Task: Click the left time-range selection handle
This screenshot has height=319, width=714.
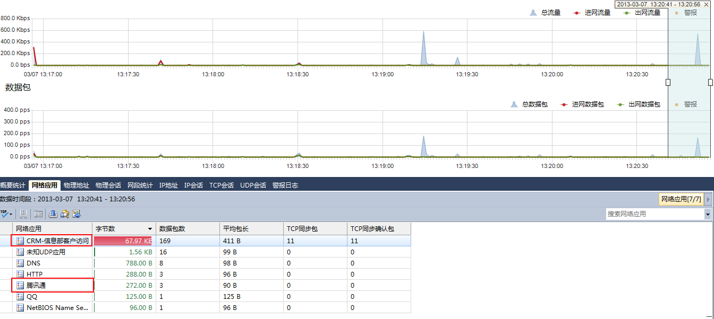Action: (x=668, y=82)
